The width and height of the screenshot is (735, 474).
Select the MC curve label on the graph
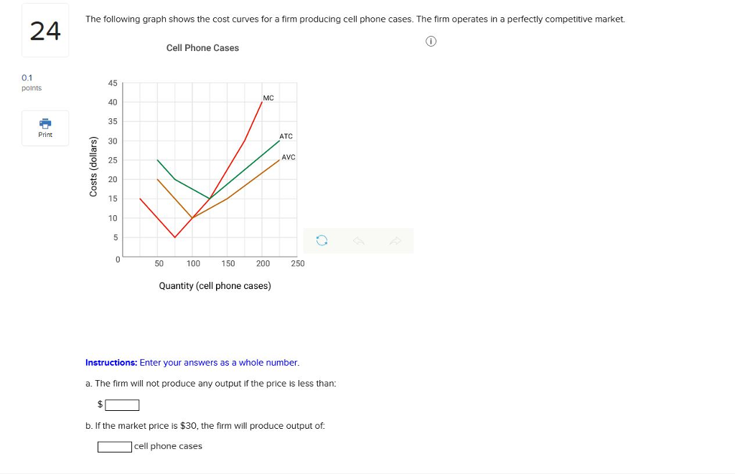pyautogui.click(x=267, y=98)
